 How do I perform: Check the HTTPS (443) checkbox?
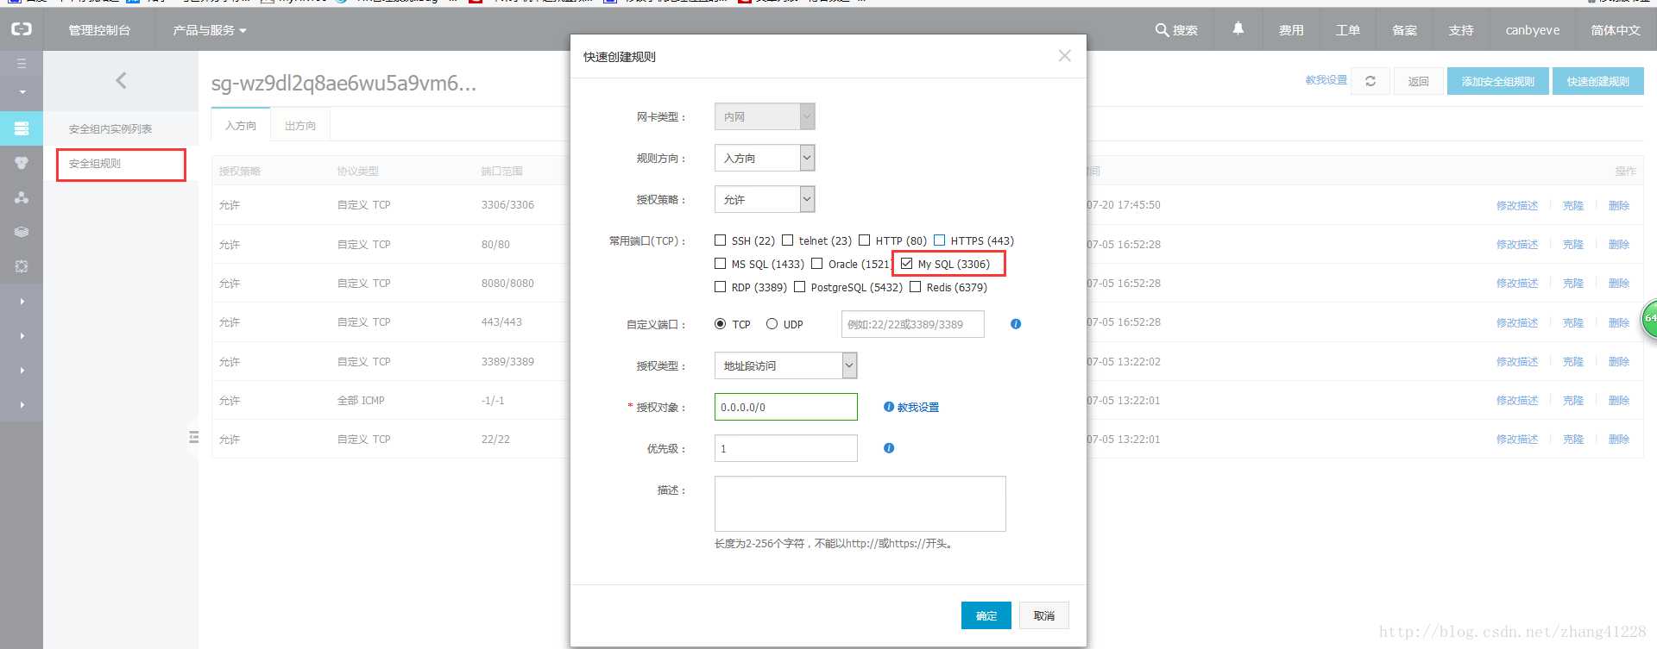(x=939, y=240)
